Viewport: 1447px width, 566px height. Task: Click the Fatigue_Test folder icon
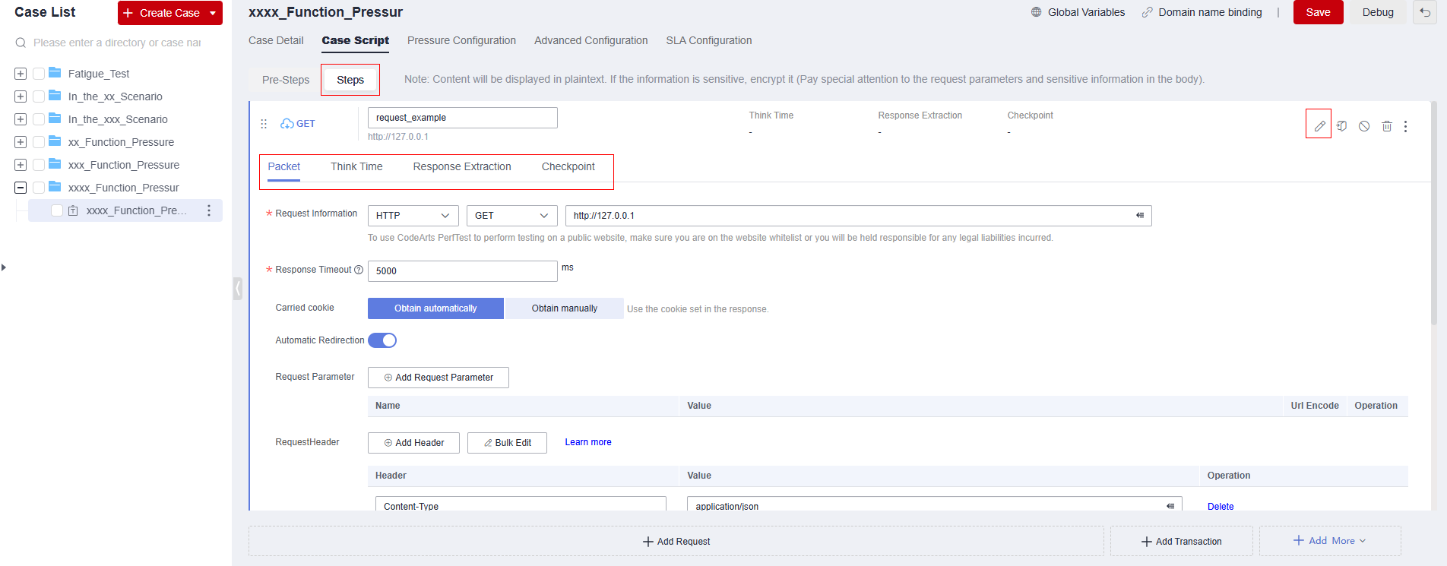coord(55,73)
